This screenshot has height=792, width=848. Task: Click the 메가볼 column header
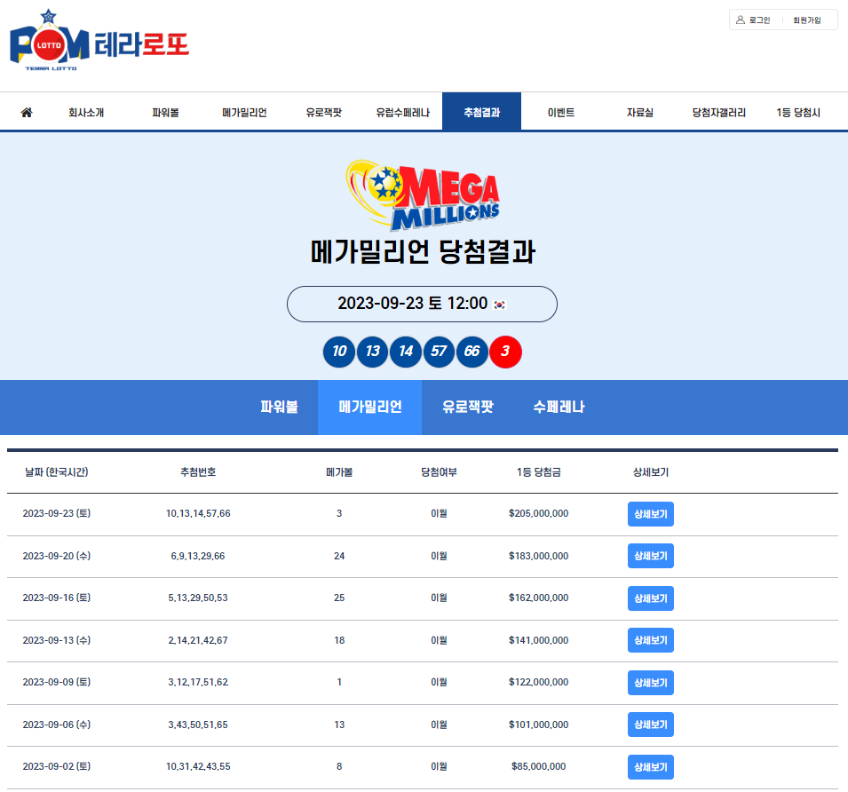pos(339,472)
